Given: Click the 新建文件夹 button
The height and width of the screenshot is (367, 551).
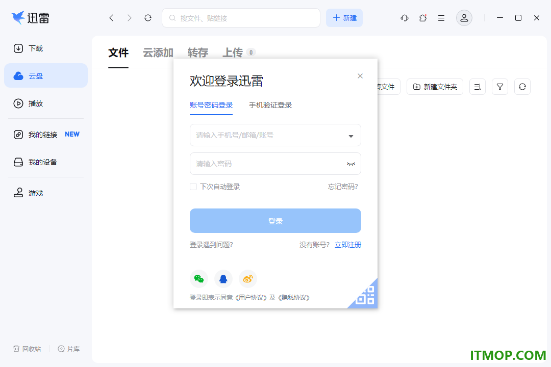Looking at the screenshot, I should (435, 87).
